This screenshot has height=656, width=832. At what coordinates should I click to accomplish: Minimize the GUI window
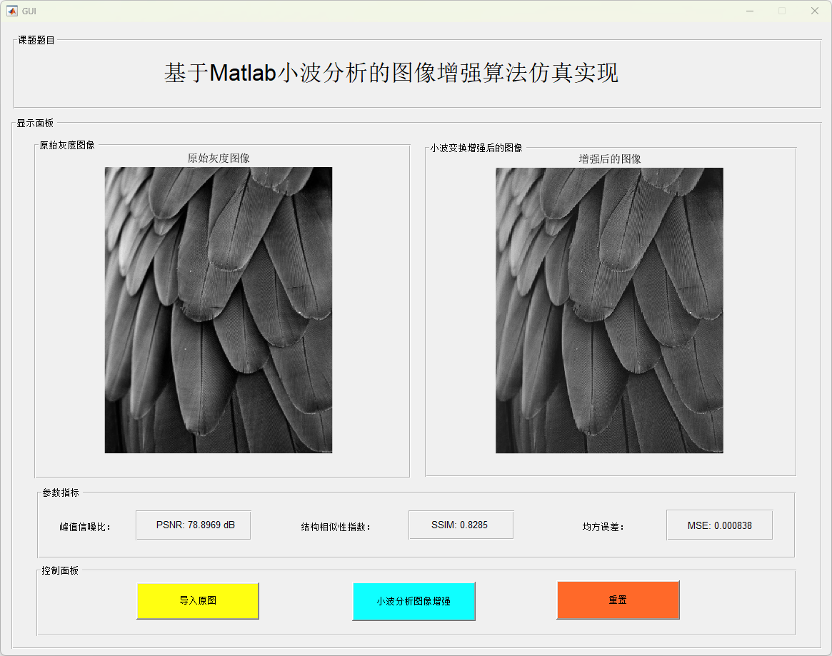tap(750, 11)
